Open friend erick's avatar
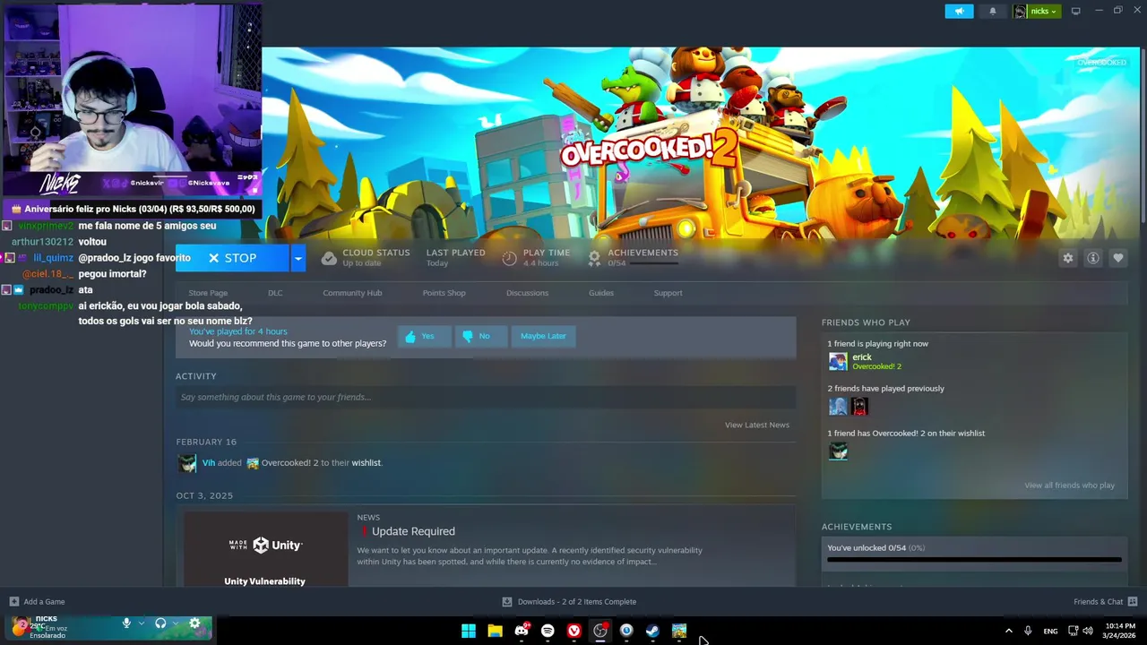The width and height of the screenshot is (1147, 645). [838, 362]
